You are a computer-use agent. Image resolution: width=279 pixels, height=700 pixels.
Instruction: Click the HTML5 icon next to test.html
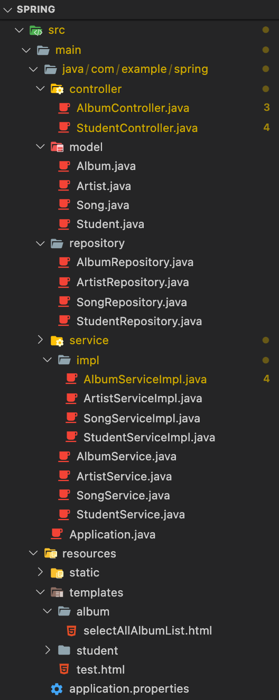tap(64, 669)
